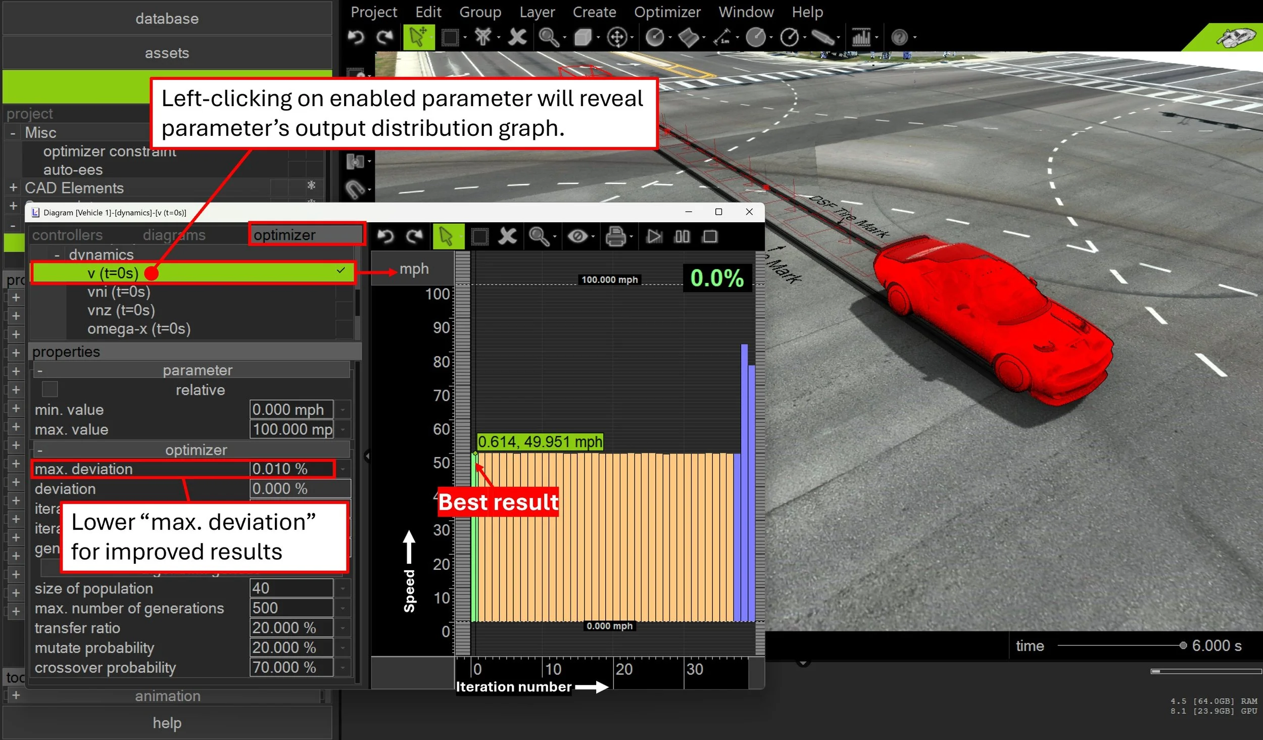Image resolution: width=1263 pixels, height=740 pixels.
Task: Click the main toolbar magnifier zoom tool
Action: [x=548, y=37]
